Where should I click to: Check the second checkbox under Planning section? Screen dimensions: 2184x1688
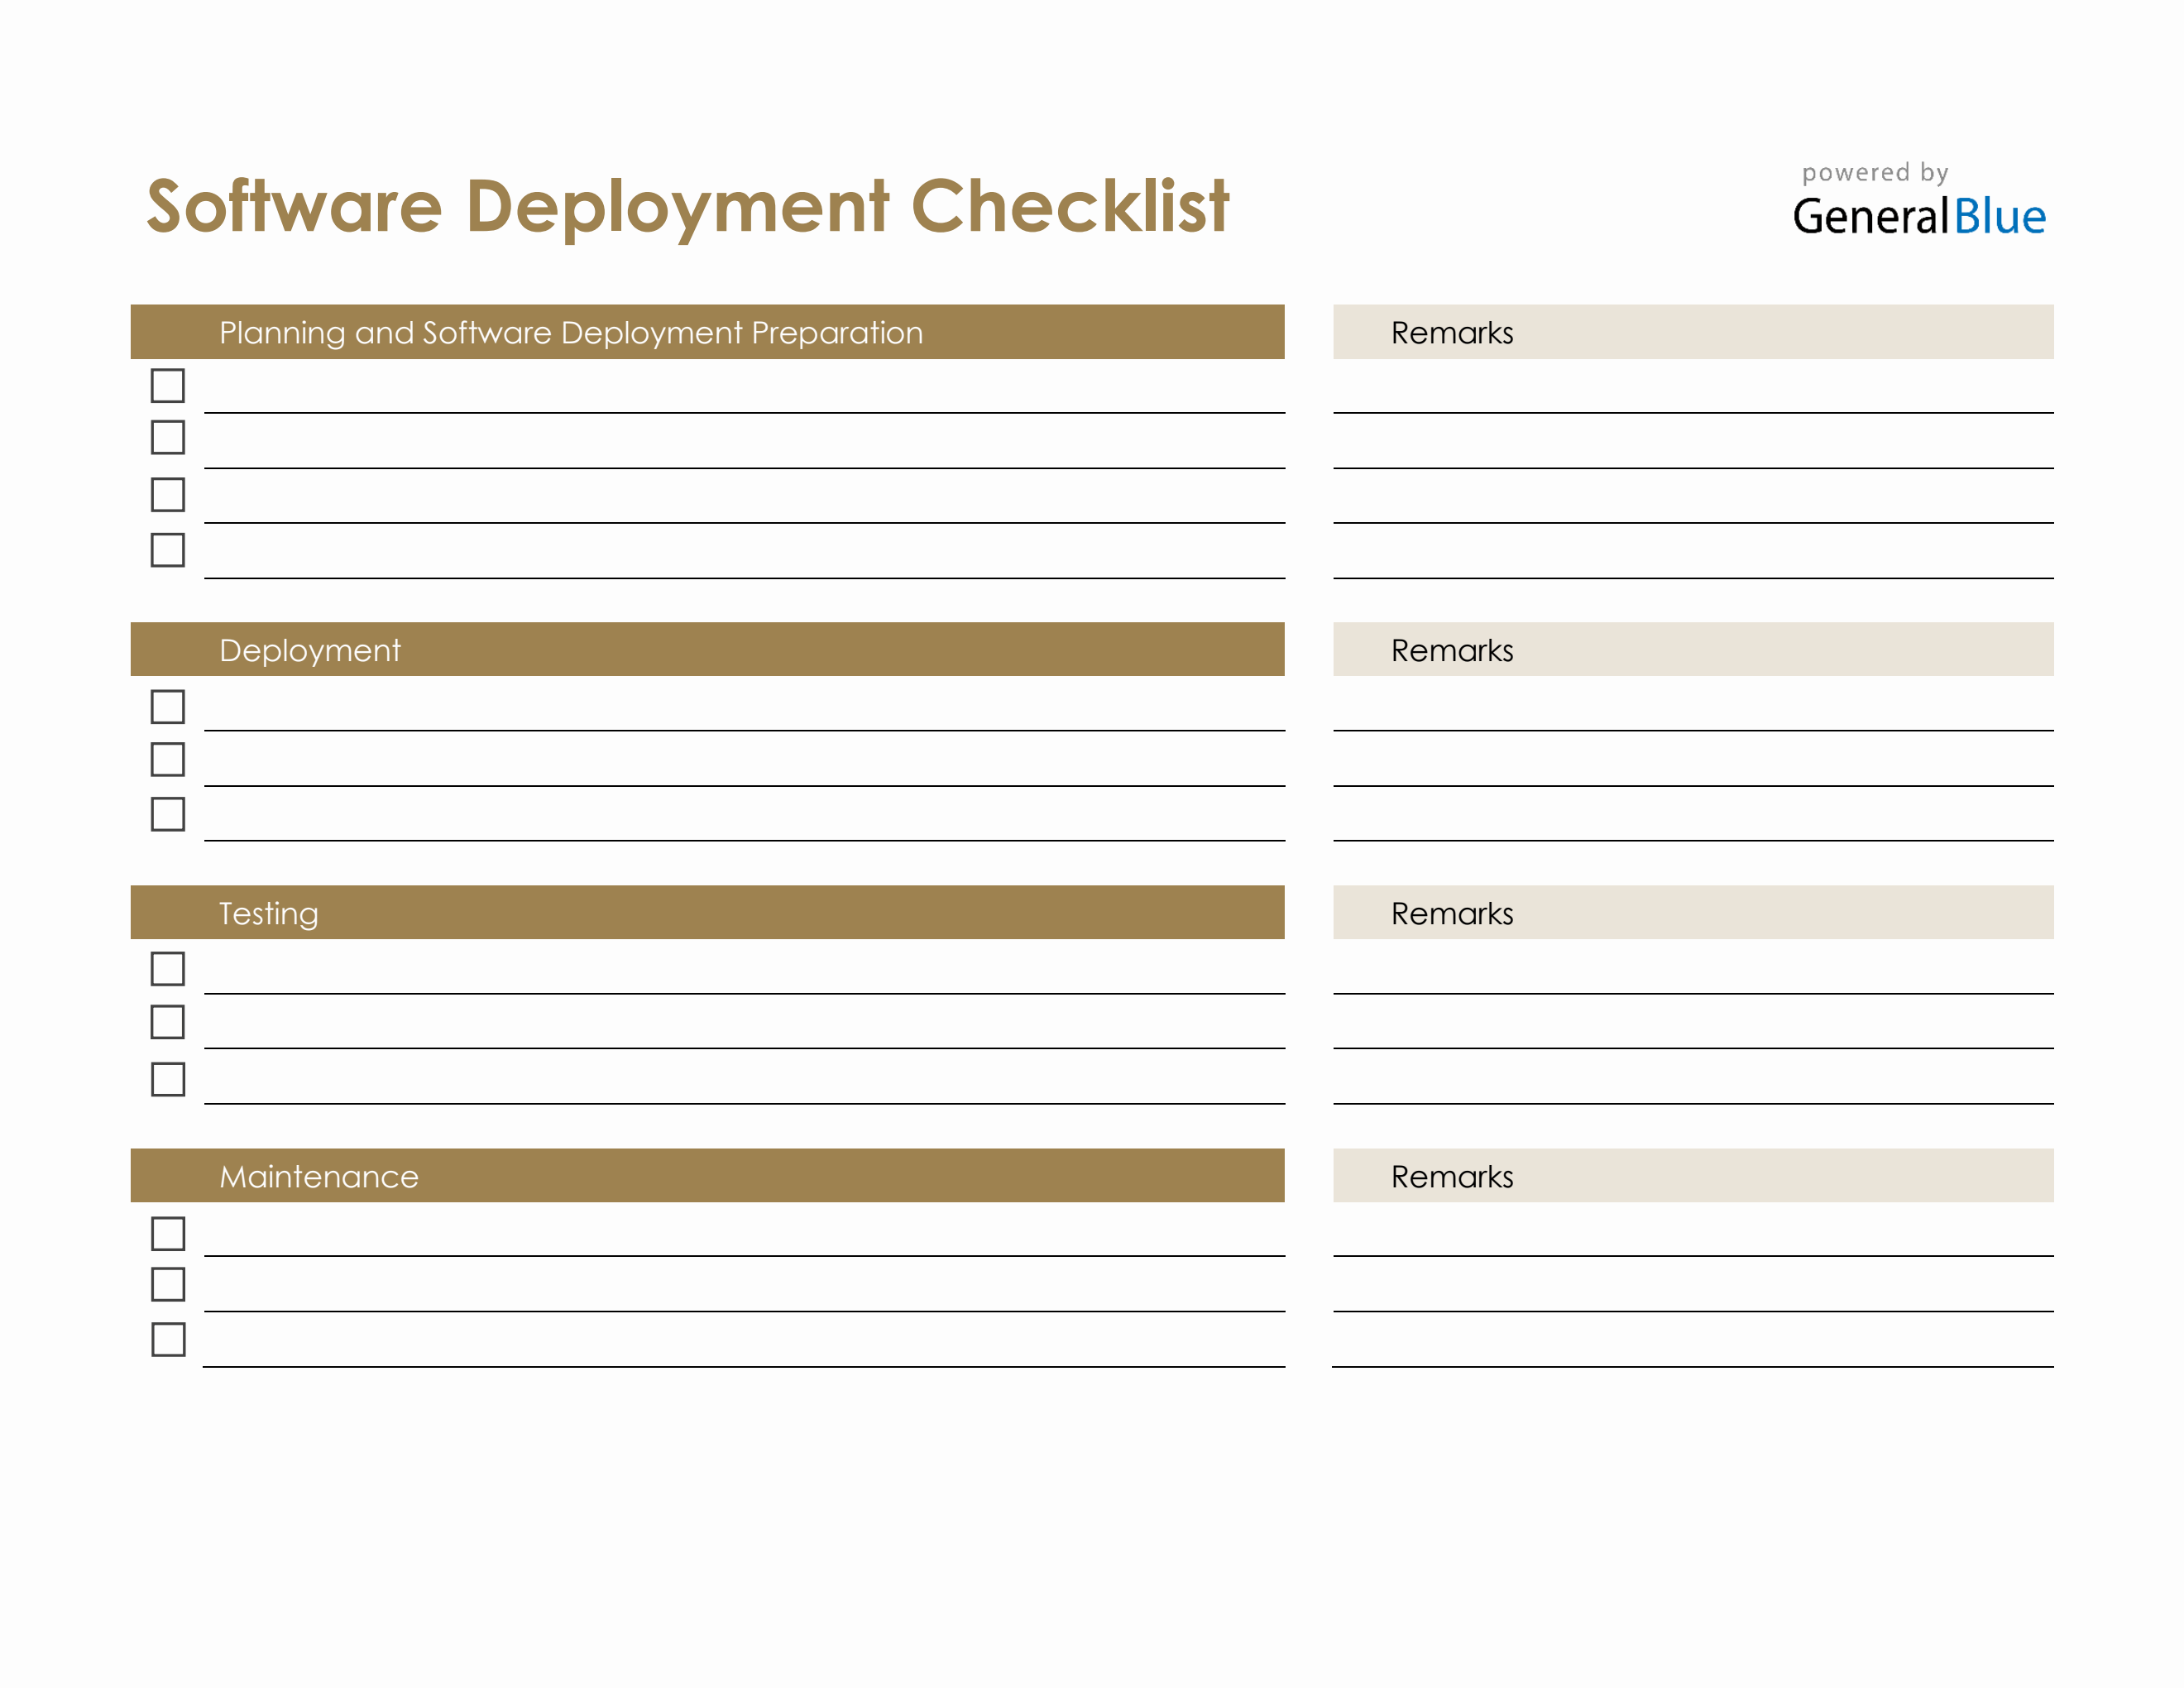[x=168, y=438]
